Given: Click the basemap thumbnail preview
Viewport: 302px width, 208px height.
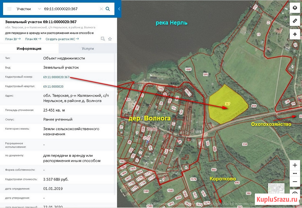Looking at the screenshot, I should click(x=276, y=189).
